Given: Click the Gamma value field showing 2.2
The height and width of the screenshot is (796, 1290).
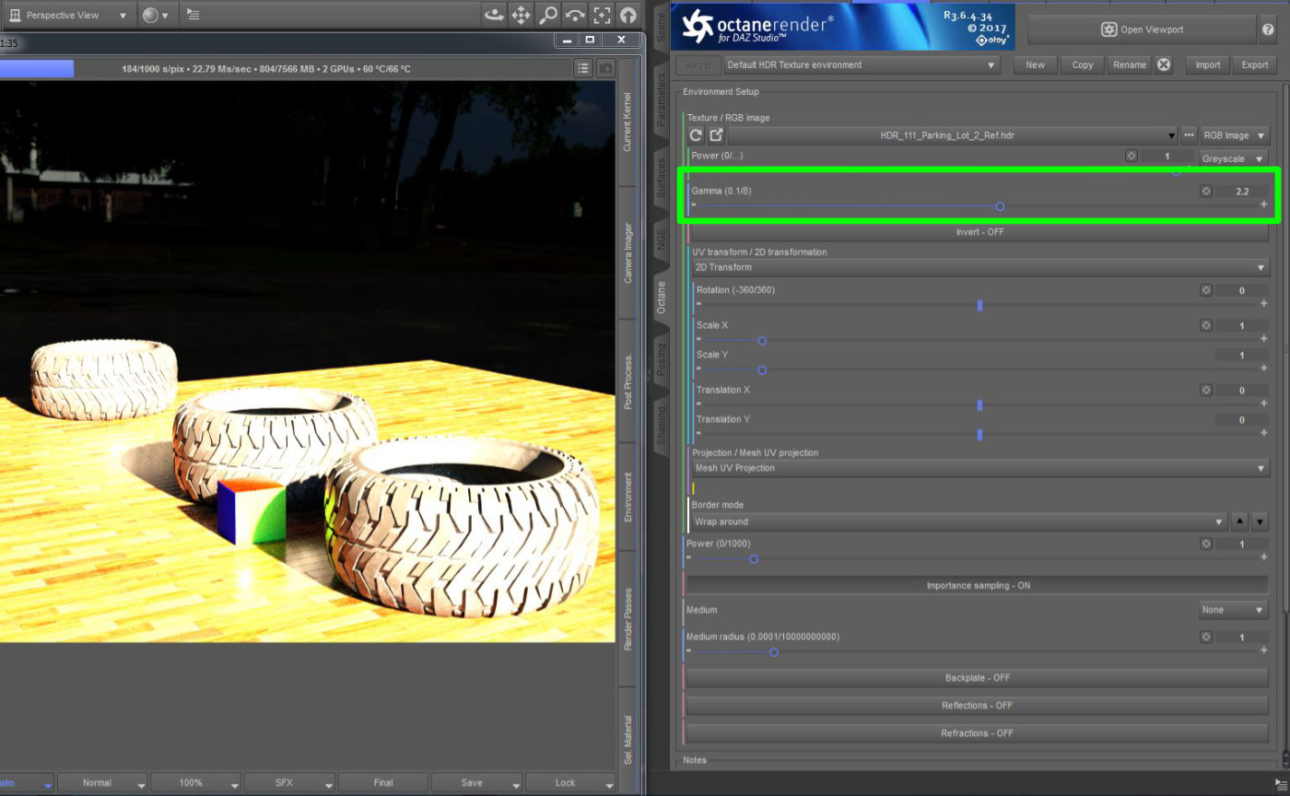Looking at the screenshot, I should [1241, 192].
